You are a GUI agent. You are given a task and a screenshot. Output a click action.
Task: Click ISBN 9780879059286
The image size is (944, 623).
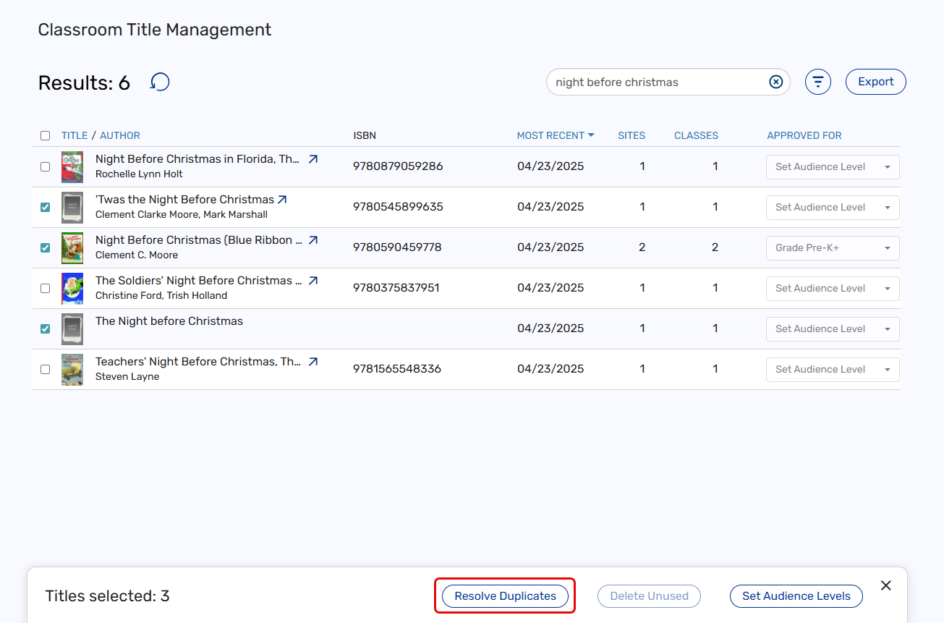(398, 166)
